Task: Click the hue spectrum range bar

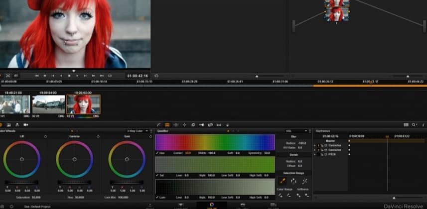Action: point(215,142)
